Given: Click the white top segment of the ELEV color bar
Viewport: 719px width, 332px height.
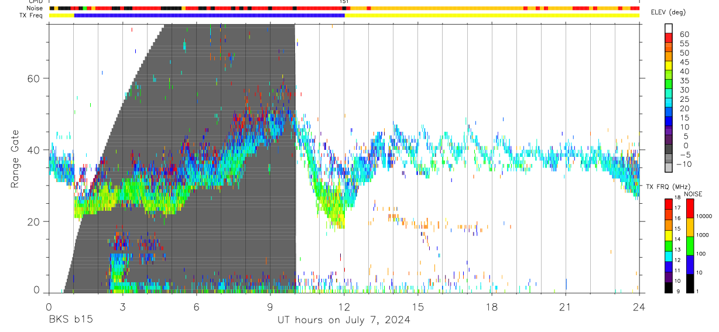Looking at the screenshot, I should 669,29.
